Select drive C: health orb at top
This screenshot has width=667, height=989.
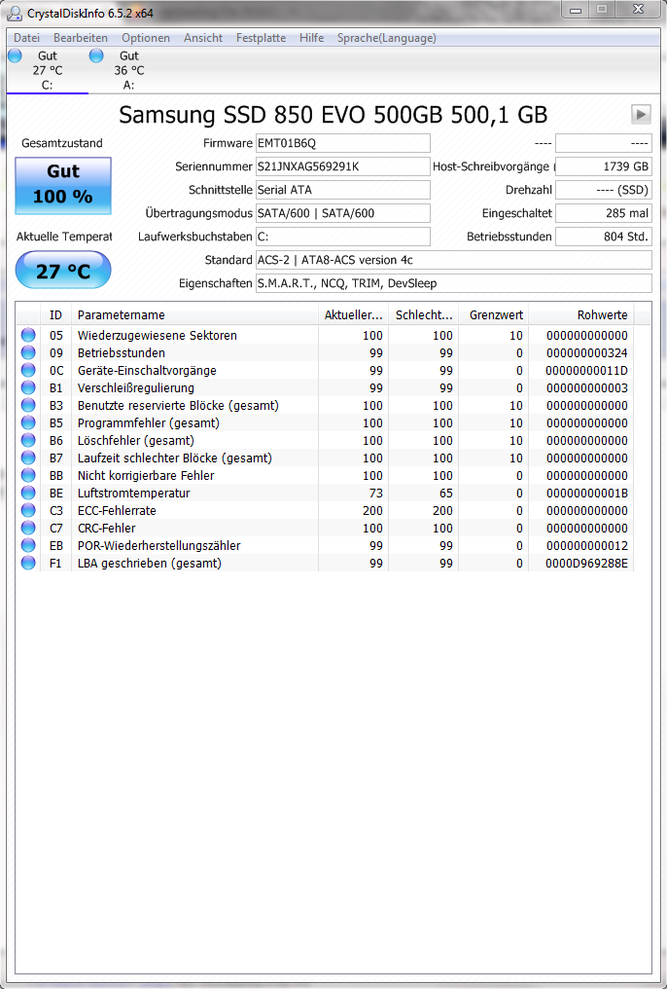pos(16,56)
